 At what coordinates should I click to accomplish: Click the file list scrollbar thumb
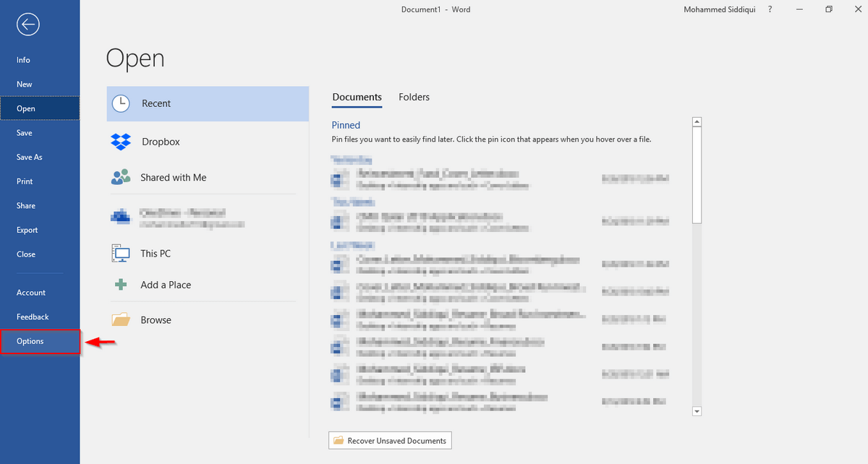pos(697,175)
